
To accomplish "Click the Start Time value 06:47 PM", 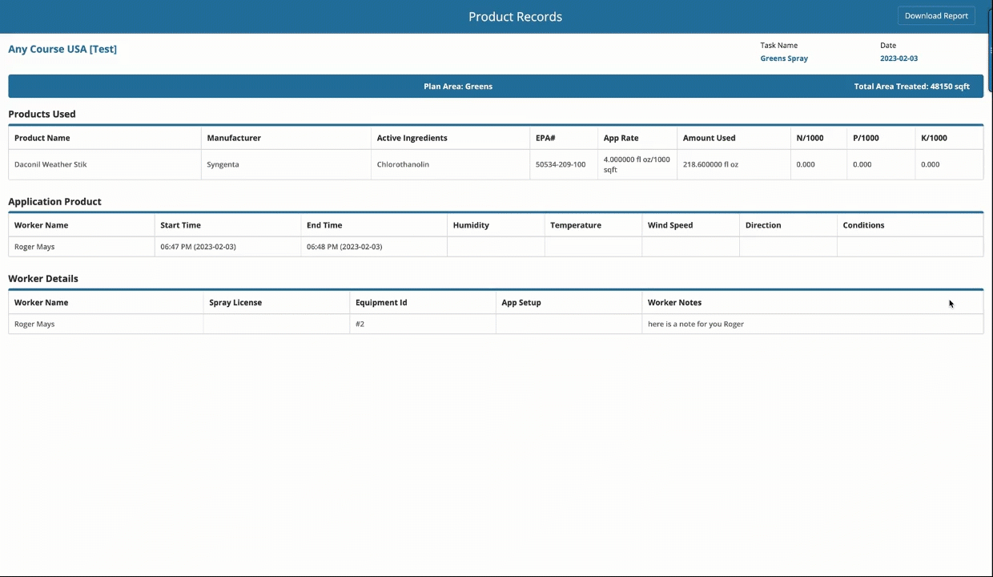I will pyautogui.click(x=198, y=247).
